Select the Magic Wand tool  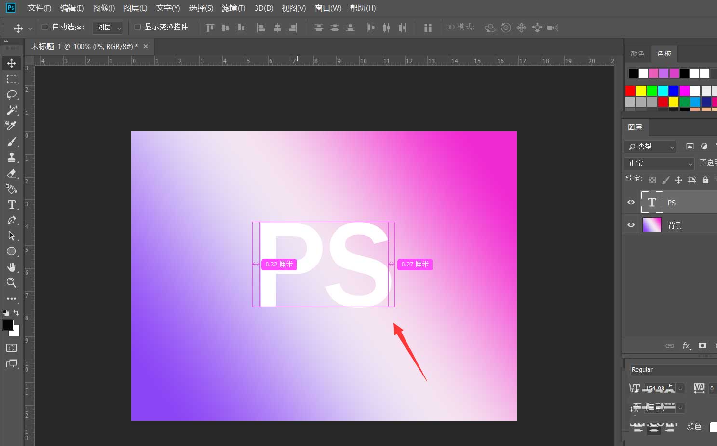(x=12, y=110)
